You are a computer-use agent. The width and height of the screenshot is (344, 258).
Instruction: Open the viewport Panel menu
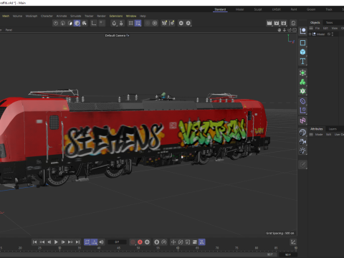click(x=9, y=30)
